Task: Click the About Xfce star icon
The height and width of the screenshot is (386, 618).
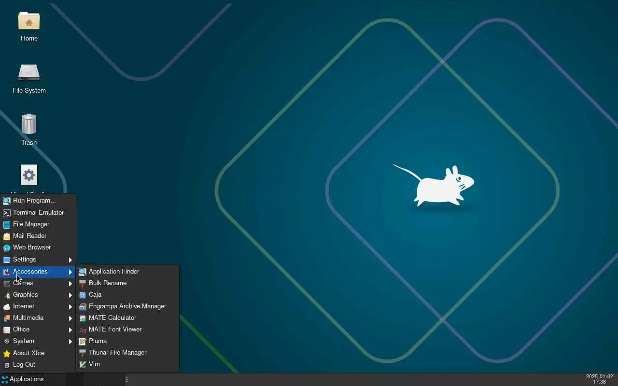Action: [x=7, y=353]
